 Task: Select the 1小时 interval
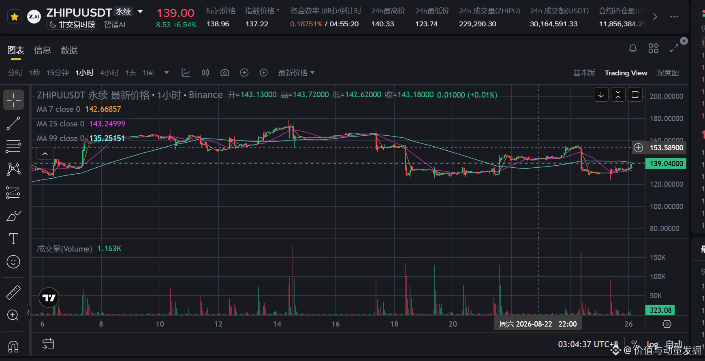click(84, 73)
